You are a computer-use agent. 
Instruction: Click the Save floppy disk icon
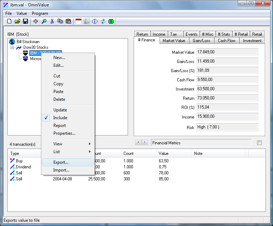(25, 22)
